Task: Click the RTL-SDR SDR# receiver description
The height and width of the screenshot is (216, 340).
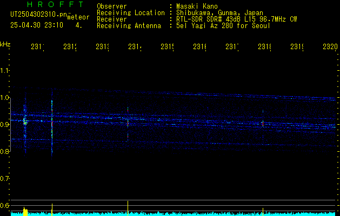Action: (237, 19)
